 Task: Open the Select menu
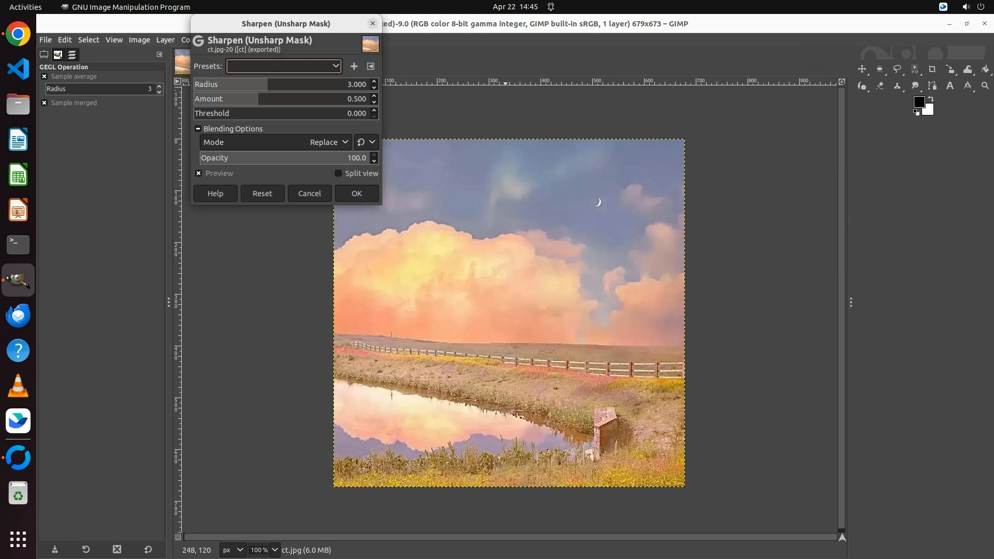[89, 40]
